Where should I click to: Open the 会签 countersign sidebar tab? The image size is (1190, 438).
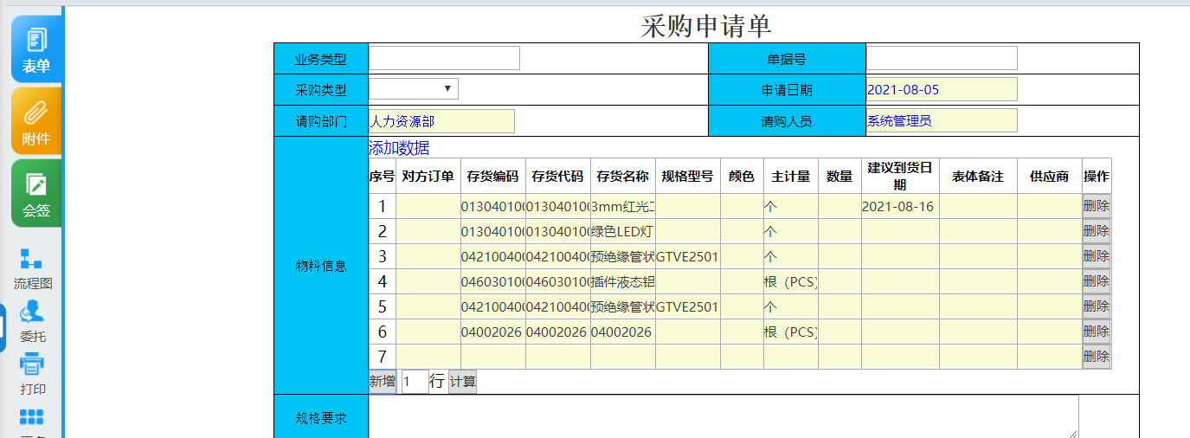coord(36,193)
